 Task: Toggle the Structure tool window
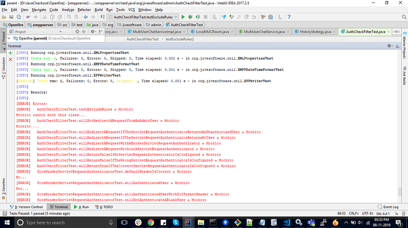4,68
